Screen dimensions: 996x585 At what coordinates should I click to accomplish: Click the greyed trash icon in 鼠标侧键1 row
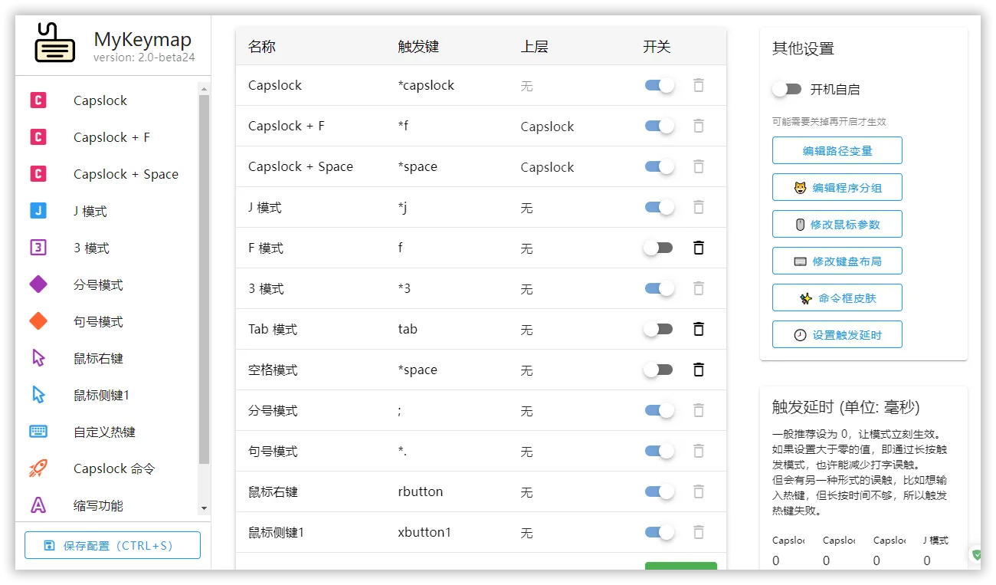tap(698, 532)
